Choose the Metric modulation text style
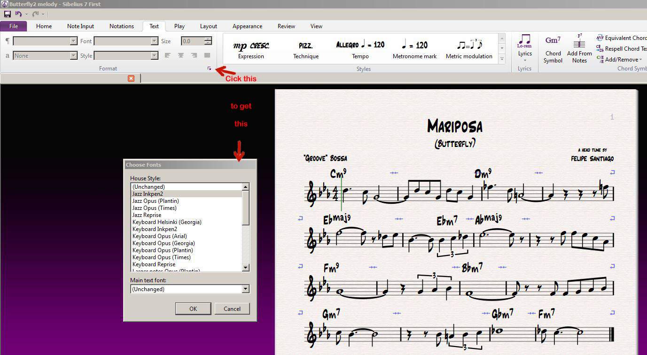The image size is (647, 355). (x=469, y=50)
